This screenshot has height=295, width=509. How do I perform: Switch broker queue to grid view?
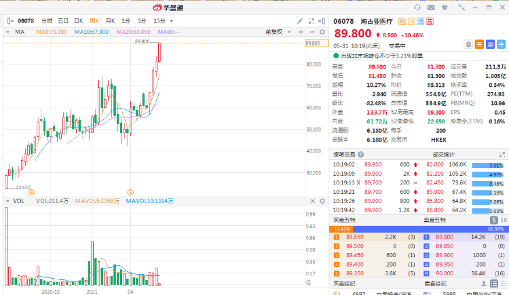click(504, 283)
